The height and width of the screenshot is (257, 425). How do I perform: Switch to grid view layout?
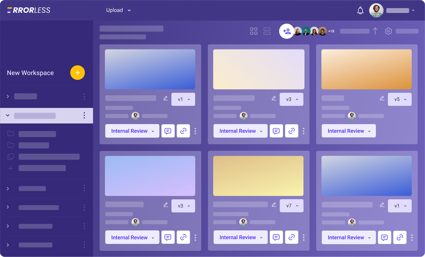click(253, 31)
